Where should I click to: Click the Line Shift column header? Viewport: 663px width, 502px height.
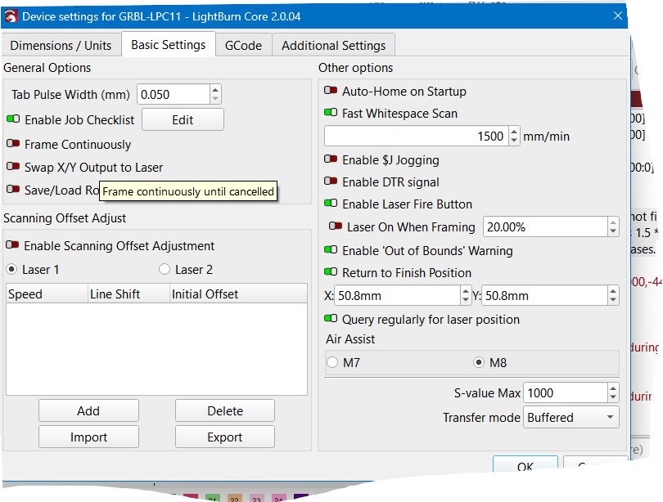[x=115, y=294]
